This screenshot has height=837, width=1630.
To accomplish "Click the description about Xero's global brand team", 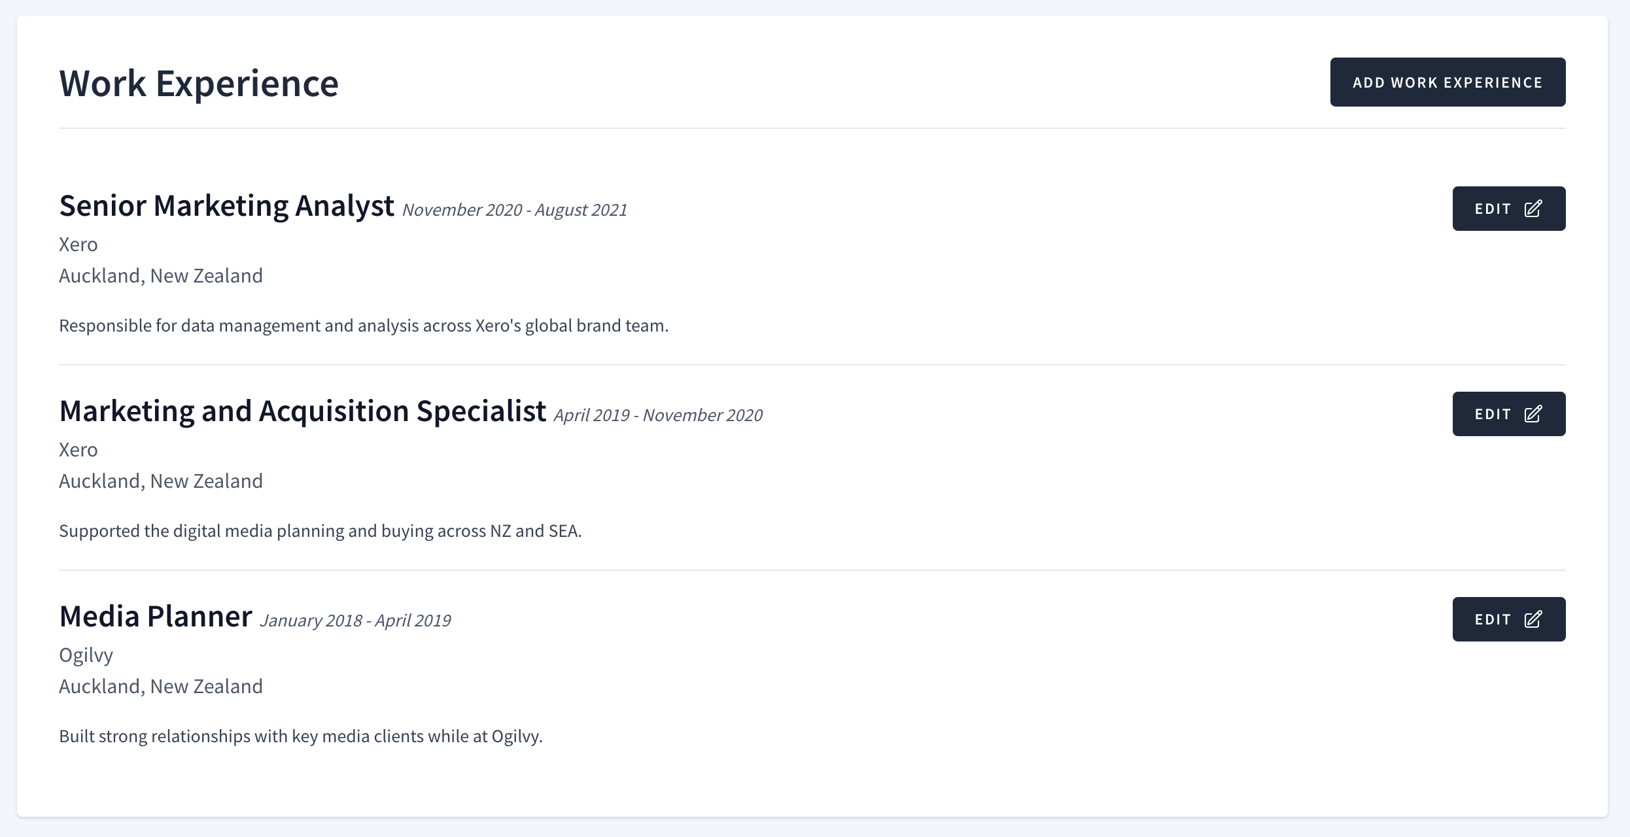I will 364,326.
